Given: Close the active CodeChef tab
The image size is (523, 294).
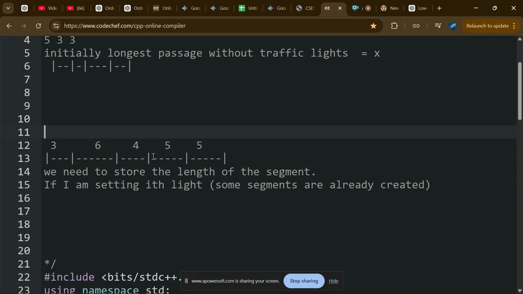Looking at the screenshot, I should coord(340,8).
